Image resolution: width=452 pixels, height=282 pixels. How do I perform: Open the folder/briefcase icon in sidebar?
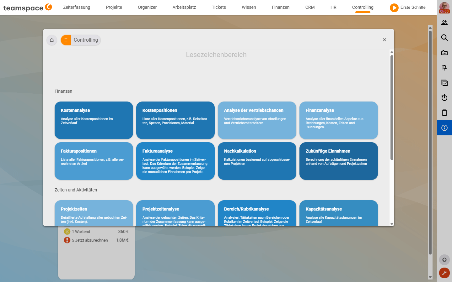click(444, 53)
